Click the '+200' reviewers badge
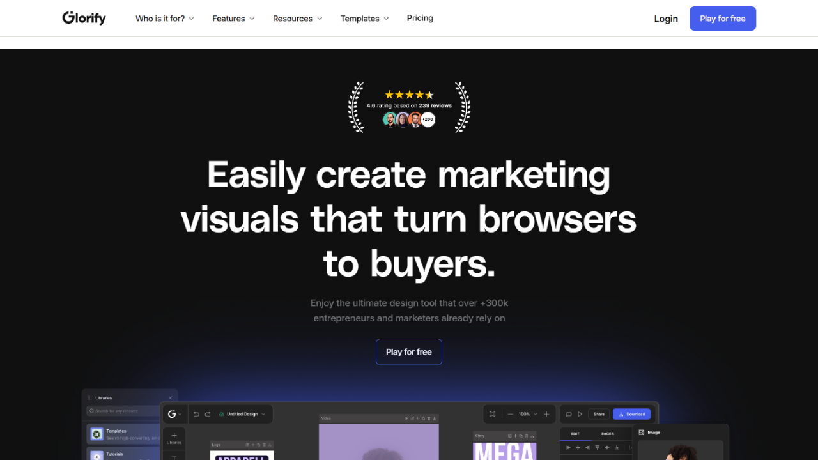 click(x=428, y=119)
